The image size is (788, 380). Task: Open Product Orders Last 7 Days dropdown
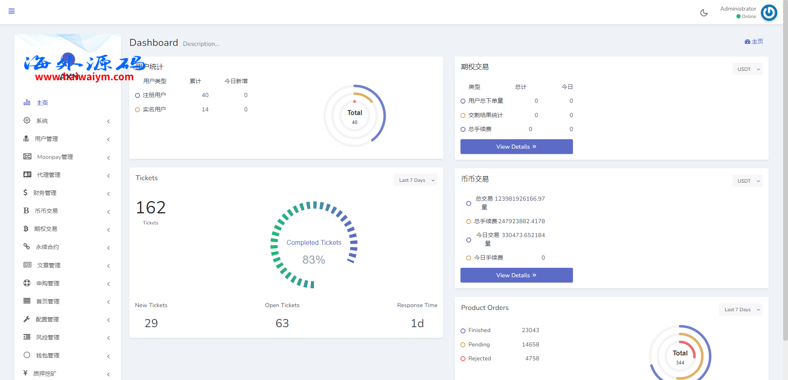[x=740, y=310]
